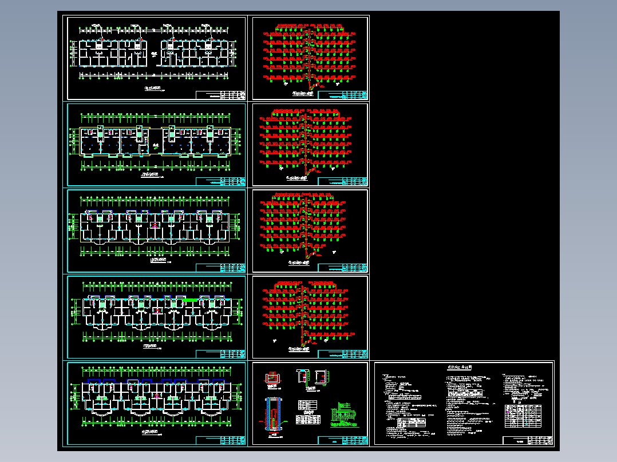617x462 pixels.
Task: Select the third riser diagram sheet from the top
Action: coord(310,231)
